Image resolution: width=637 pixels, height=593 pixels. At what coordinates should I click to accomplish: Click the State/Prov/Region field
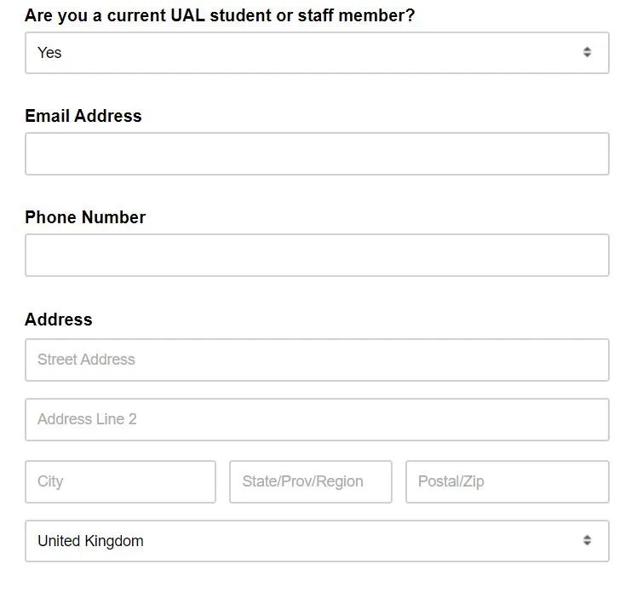pyautogui.click(x=310, y=481)
